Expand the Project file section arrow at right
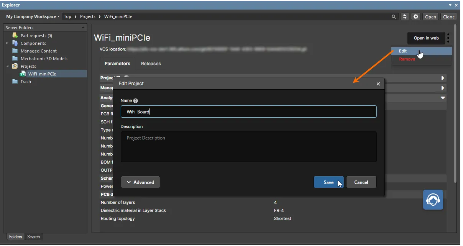463x246 pixels. tap(443, 78)
